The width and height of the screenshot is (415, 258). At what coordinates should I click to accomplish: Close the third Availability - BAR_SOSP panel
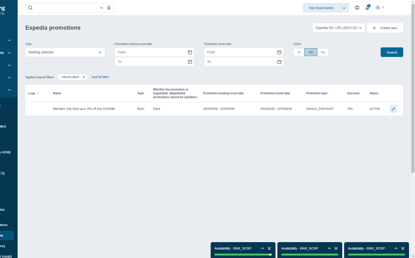click(403, 248)
